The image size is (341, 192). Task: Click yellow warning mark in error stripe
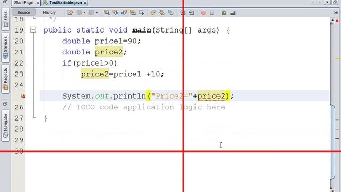point(337,58)
